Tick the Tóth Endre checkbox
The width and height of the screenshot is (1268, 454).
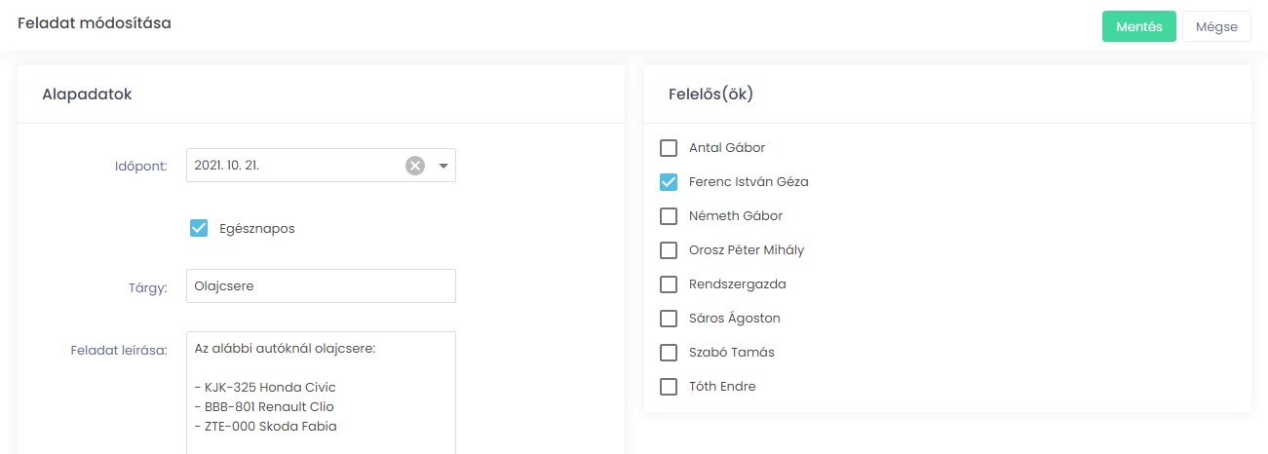coord(669,387)
